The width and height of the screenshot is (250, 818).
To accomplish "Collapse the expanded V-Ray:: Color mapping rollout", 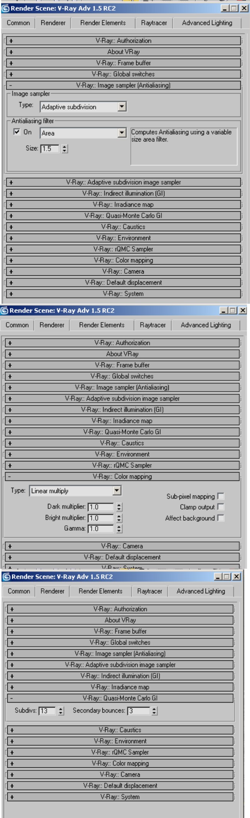I will [122, 476].
